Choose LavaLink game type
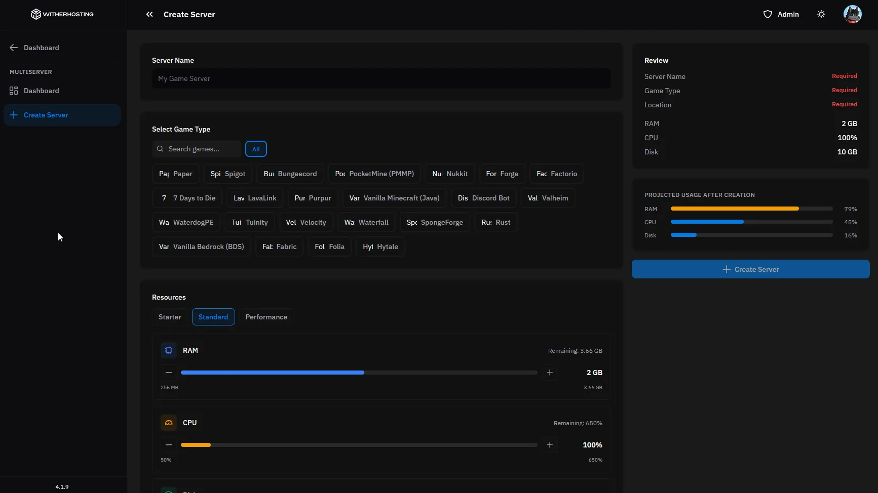 coord(255,198)
